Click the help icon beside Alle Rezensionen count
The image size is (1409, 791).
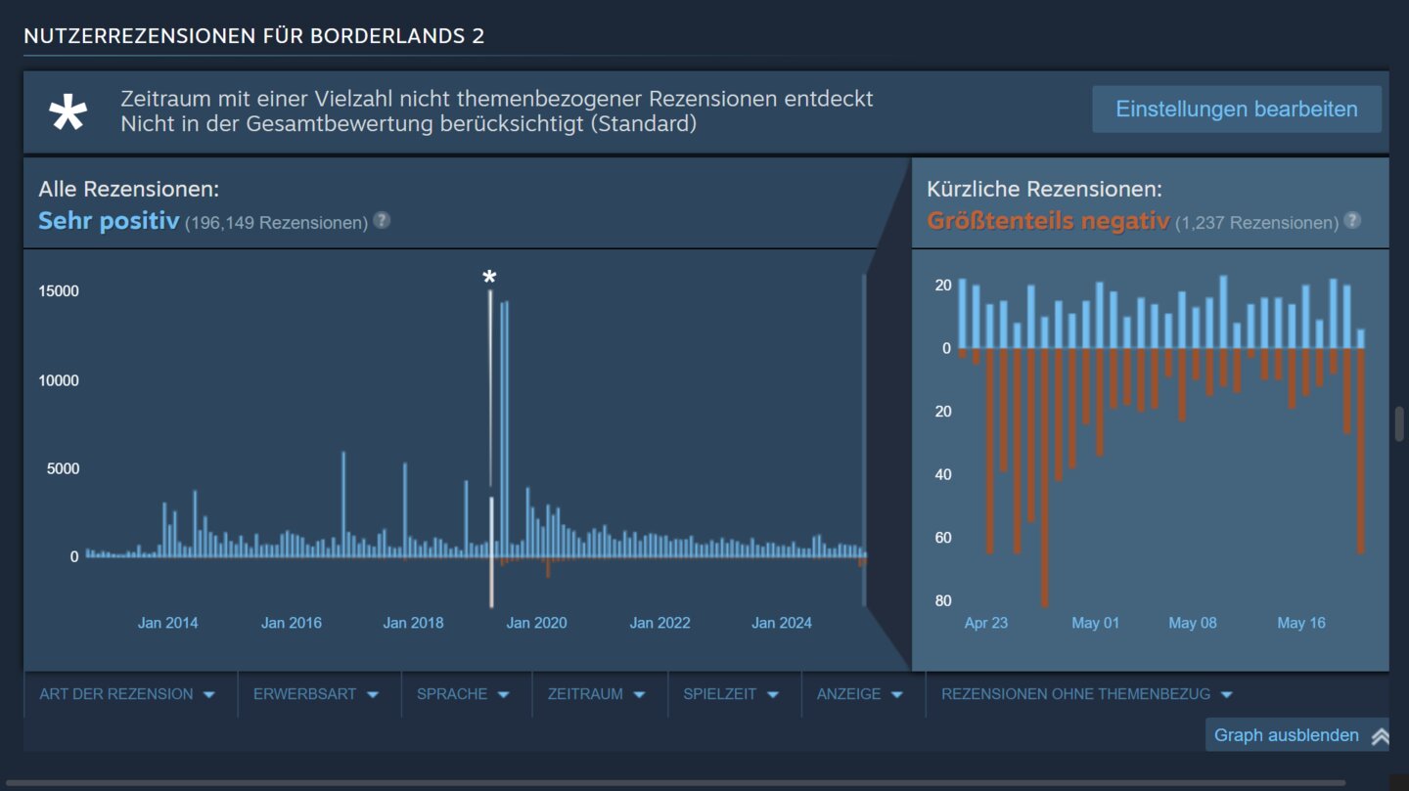pos(382,221)
